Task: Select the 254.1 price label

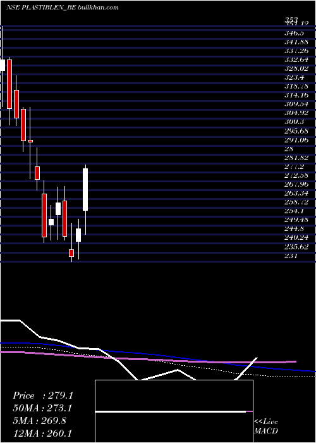Action: (295, 211)
